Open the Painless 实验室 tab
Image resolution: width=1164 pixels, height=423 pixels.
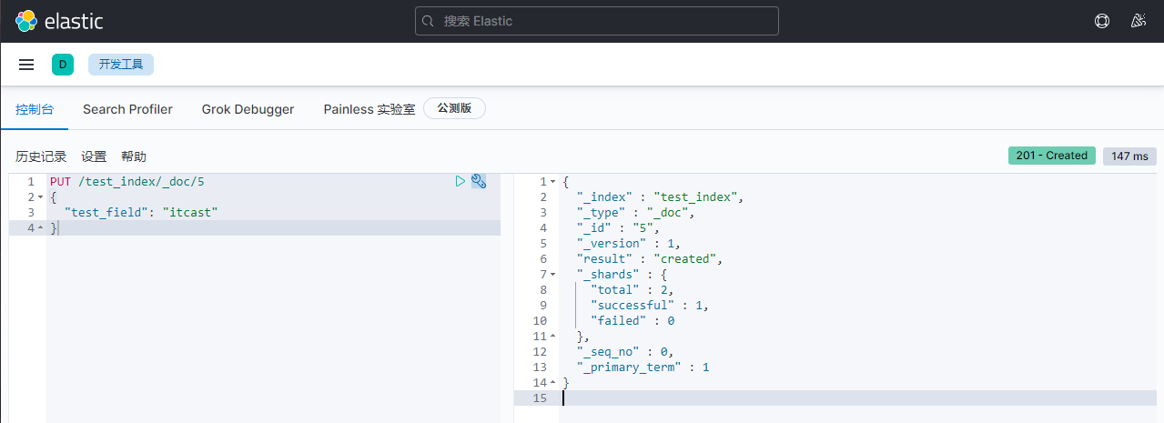(369, 109)
